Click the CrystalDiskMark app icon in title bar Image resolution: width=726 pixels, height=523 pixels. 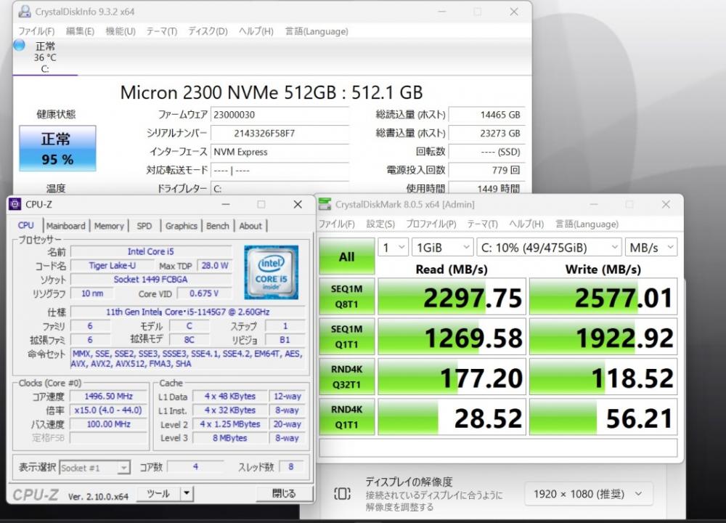[x=325, y=204]
